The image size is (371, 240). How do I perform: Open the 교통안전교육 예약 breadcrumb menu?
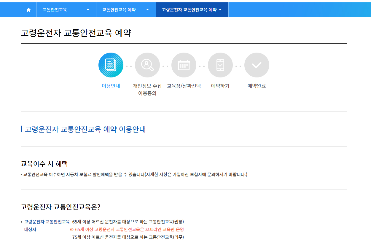126,10
